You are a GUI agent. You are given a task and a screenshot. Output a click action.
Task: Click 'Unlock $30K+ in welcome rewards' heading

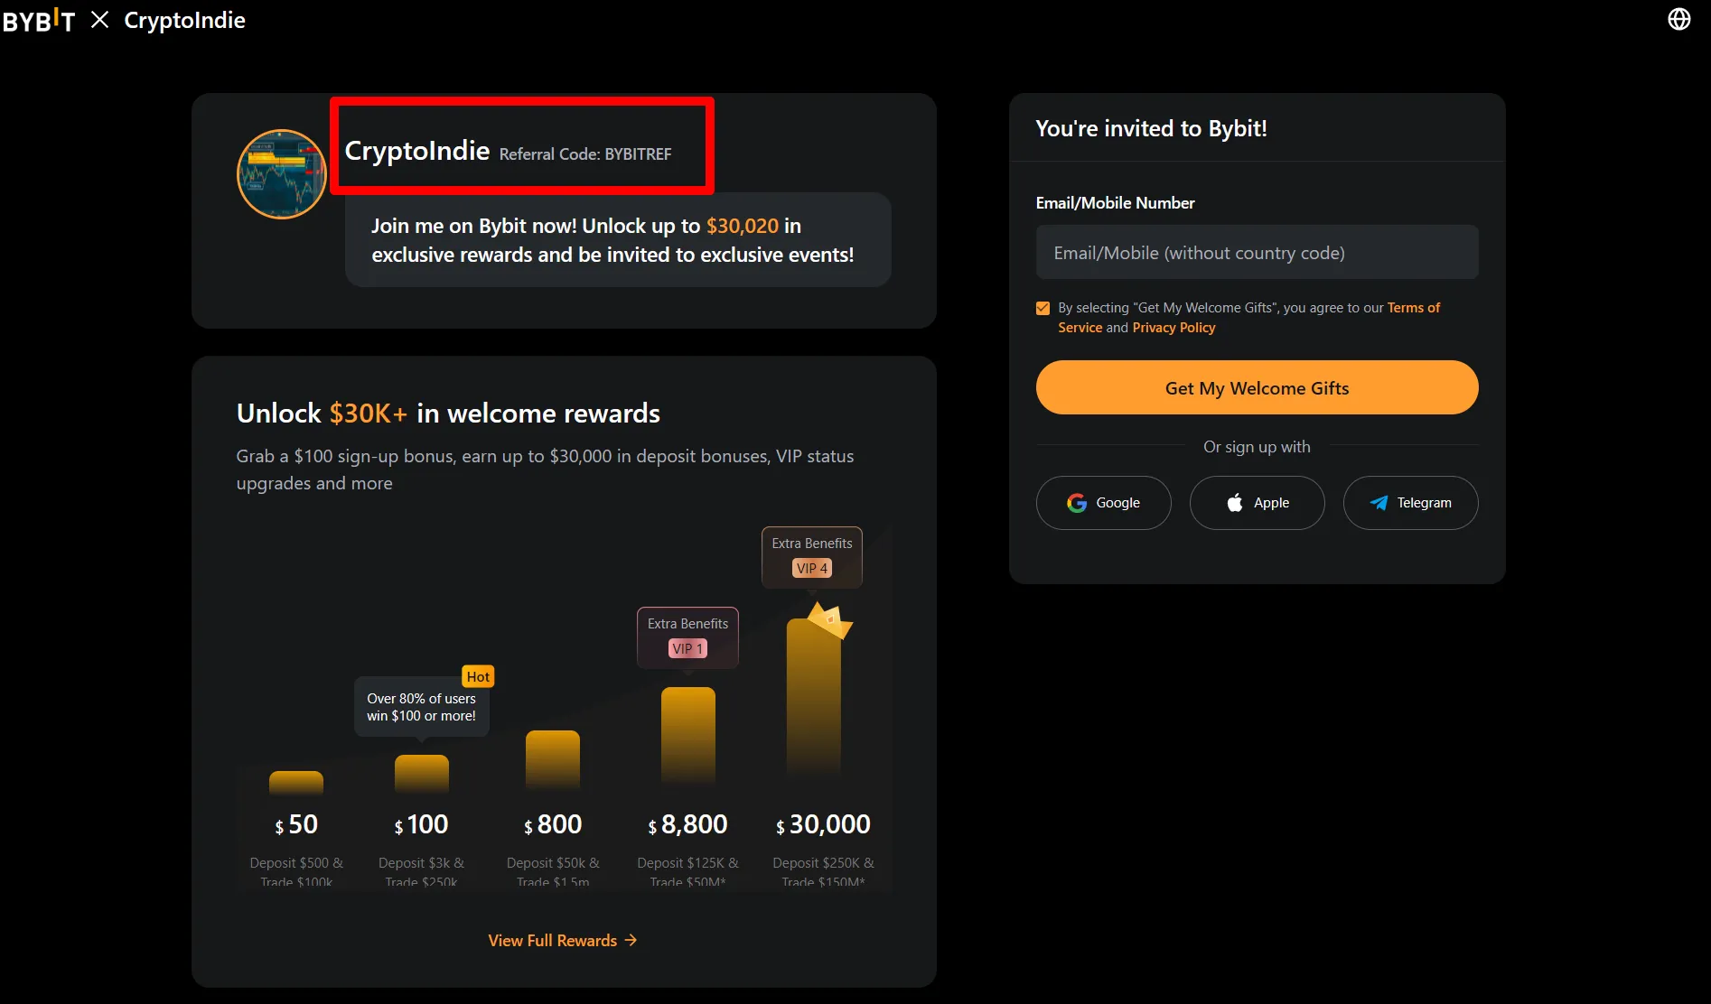[x=448, y=414]
